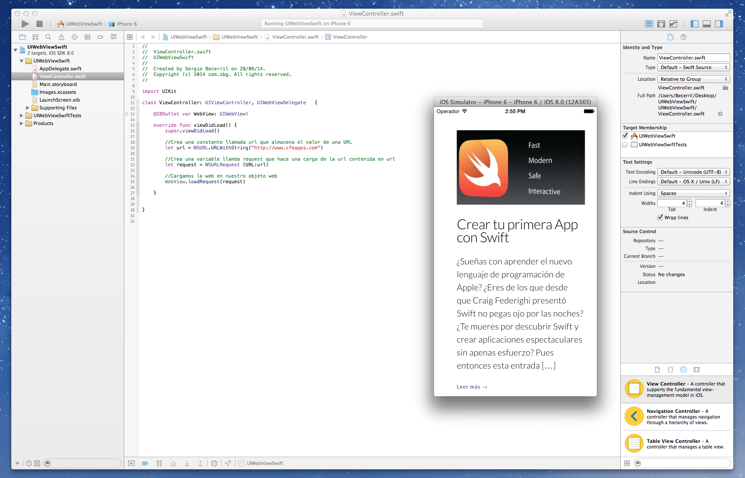Open the Text Encoding dropdown
The width and height of the screenshot is (745, 478).
coord(693,172)
